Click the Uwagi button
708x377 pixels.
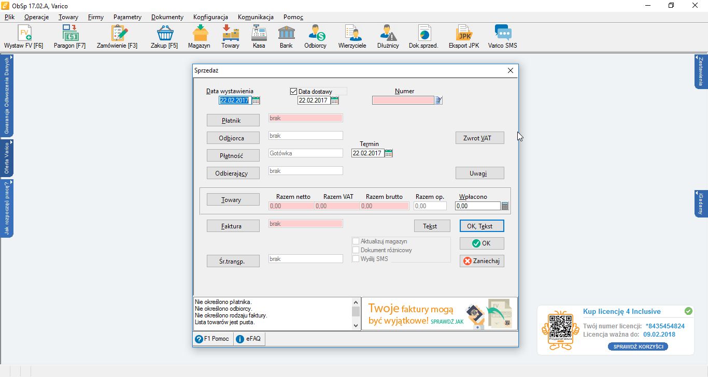(480, 173)
